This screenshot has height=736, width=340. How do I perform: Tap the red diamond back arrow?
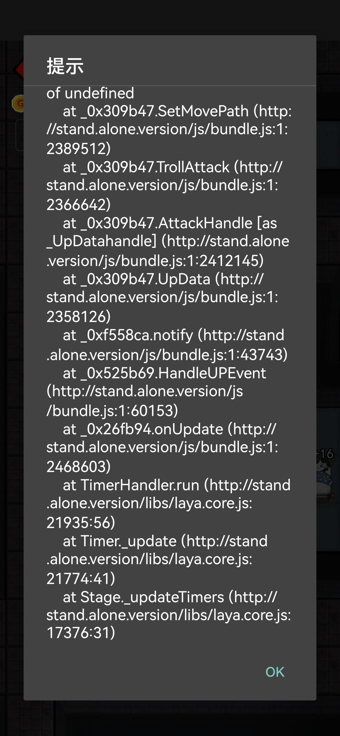click(19, 69)
